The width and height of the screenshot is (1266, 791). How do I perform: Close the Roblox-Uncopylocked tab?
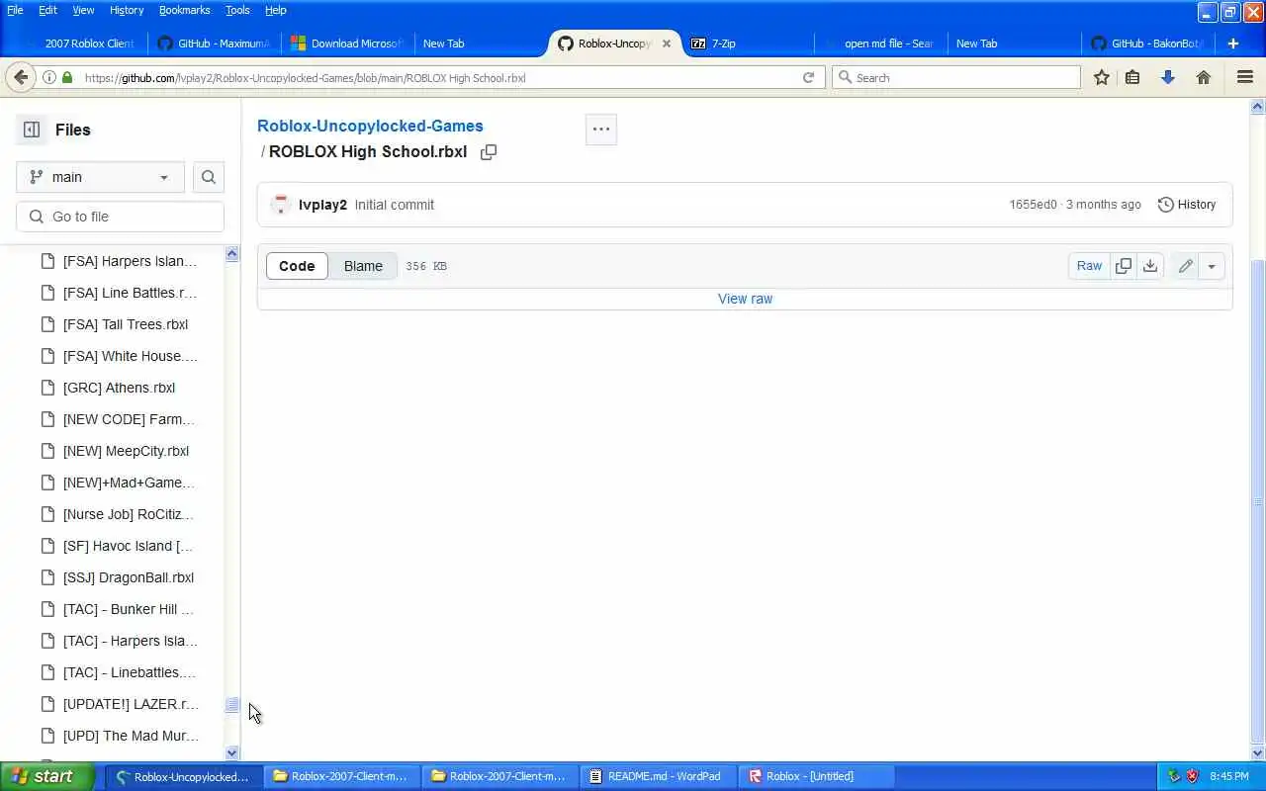pos(667,44)
